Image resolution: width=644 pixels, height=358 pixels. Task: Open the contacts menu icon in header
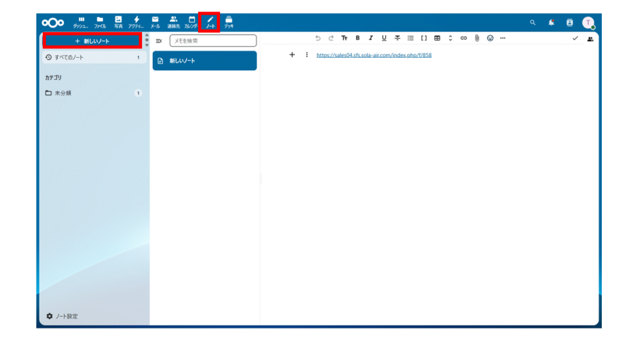click(x=569, y=23)
